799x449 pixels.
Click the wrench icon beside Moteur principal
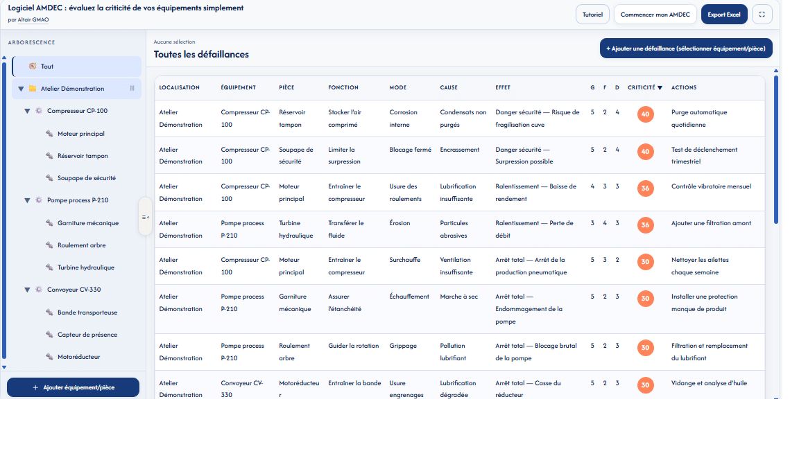tap(50, 134)
